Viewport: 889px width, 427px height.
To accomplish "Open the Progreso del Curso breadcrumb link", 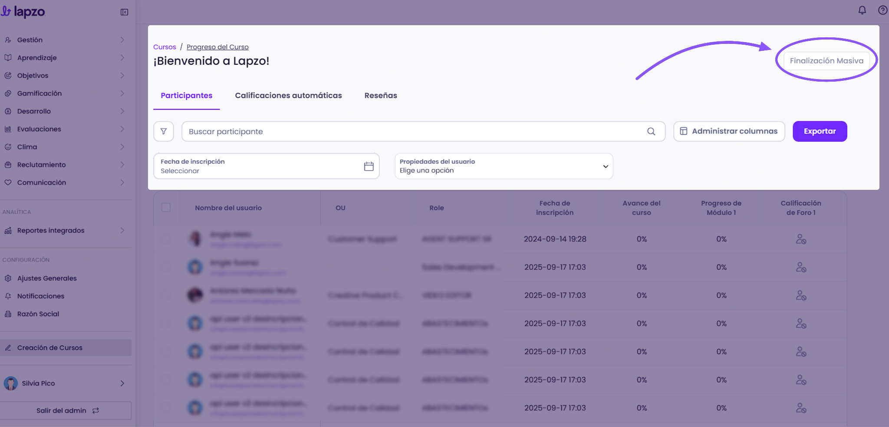I will tap(217, 47).
